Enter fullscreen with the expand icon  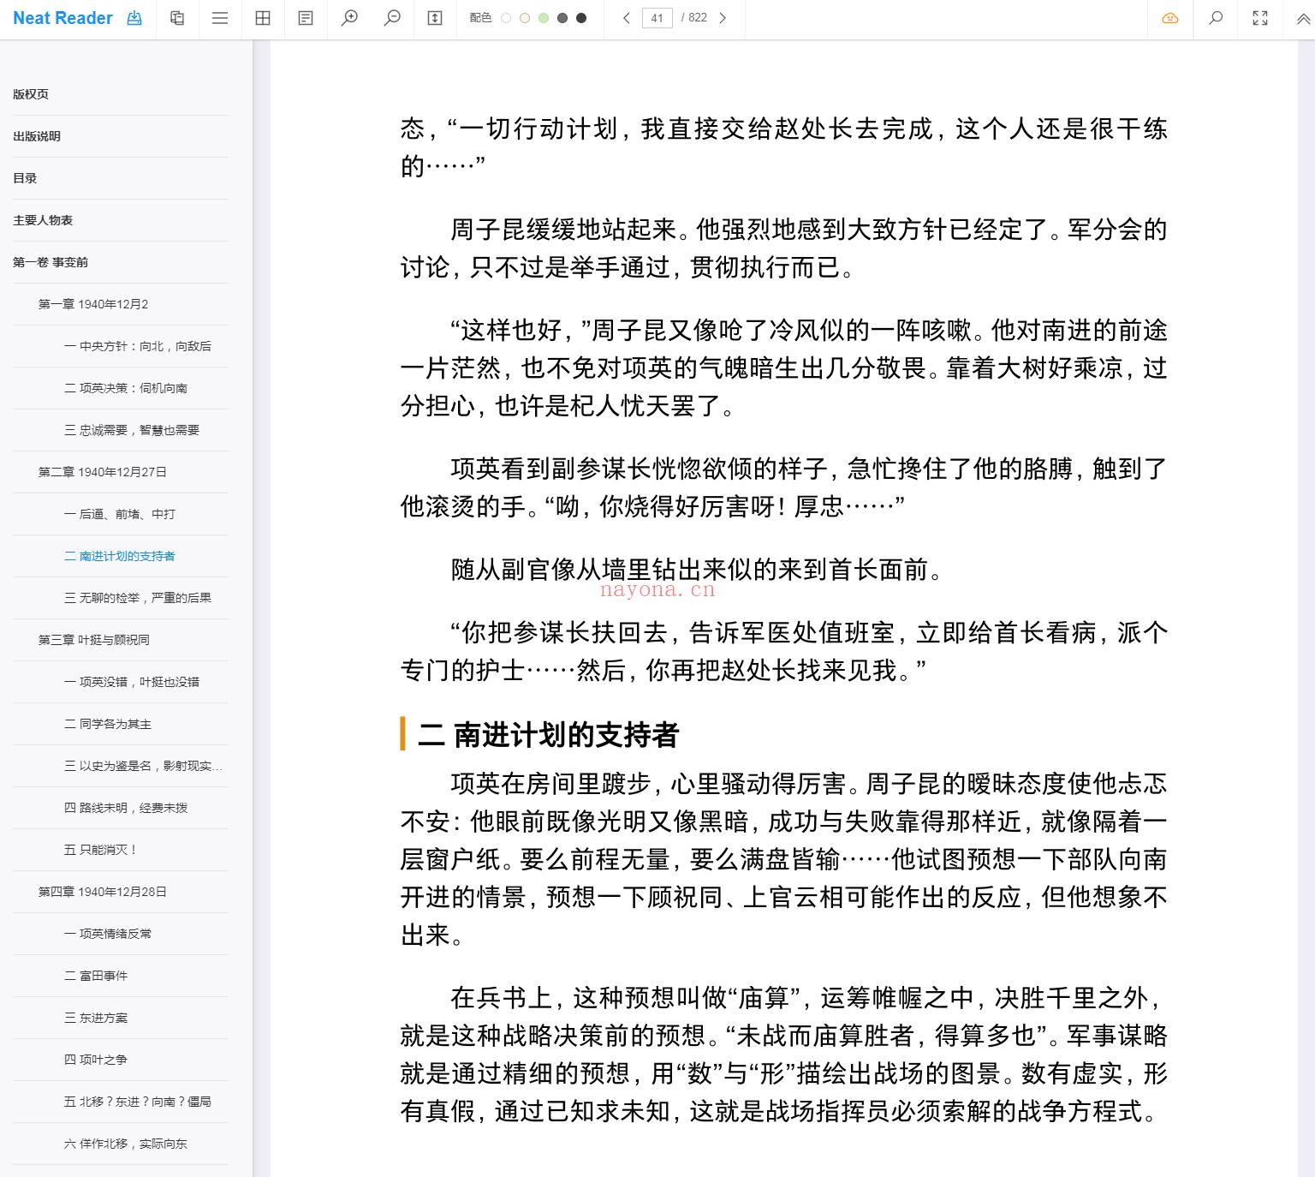click(1260, 18)
